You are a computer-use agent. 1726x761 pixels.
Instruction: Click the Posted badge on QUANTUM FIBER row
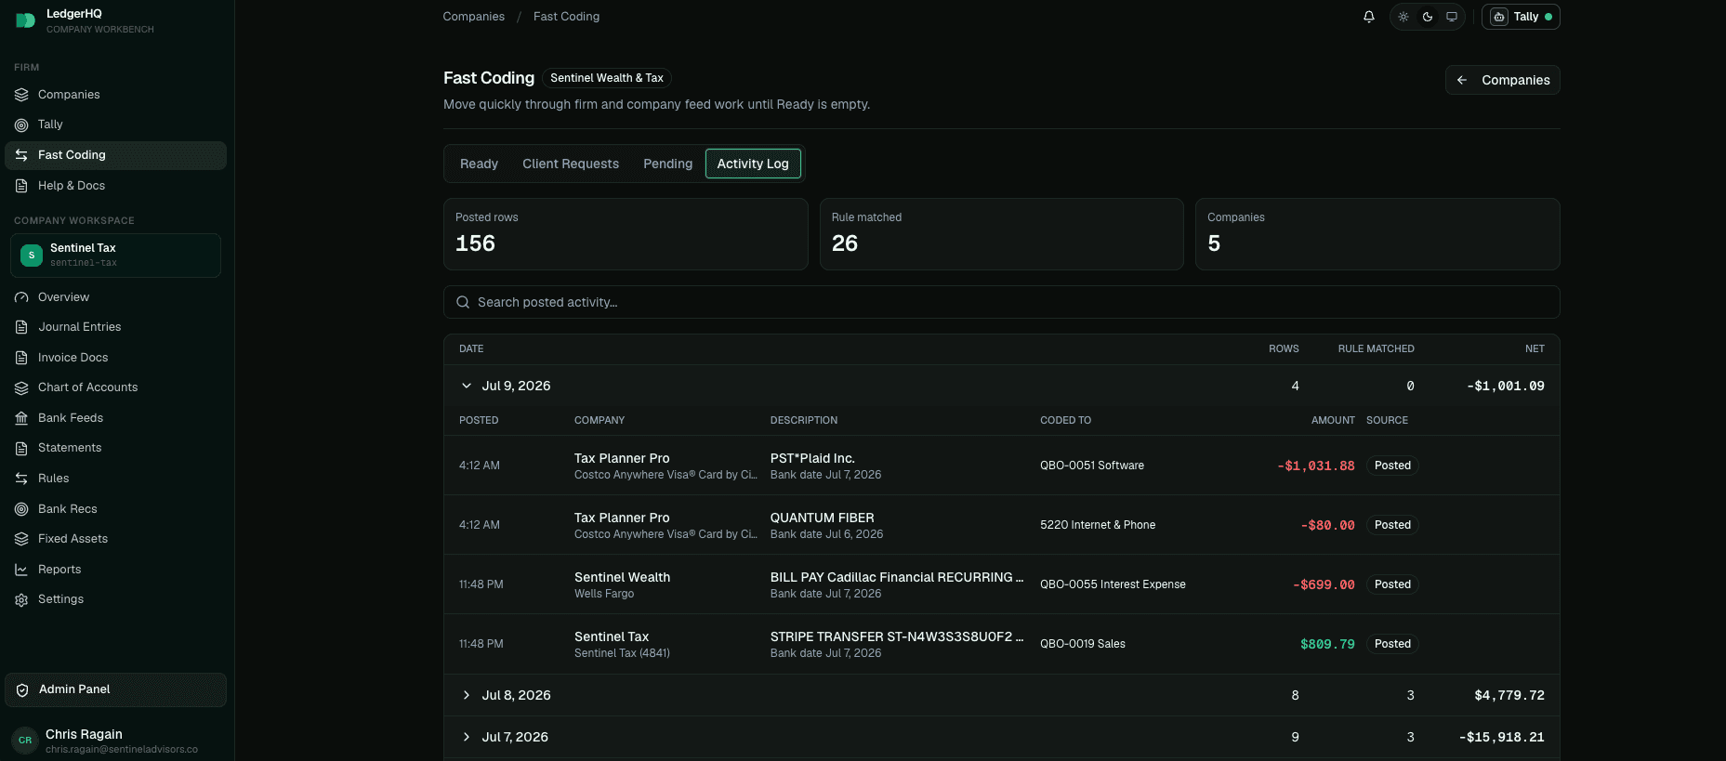tap(1392, 525)
